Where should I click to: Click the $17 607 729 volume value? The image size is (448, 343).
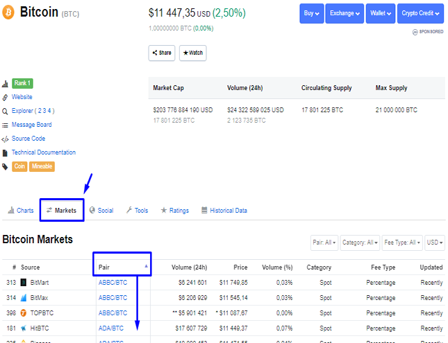tap(191, 328)
